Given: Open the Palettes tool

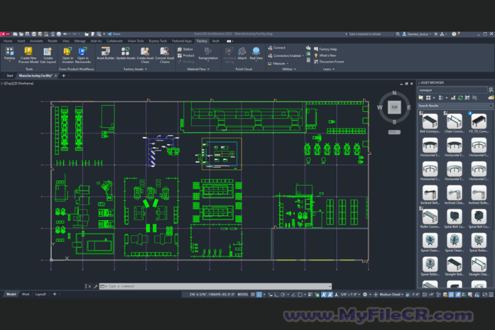Looking at the screenshot, I should coord(10,54).
